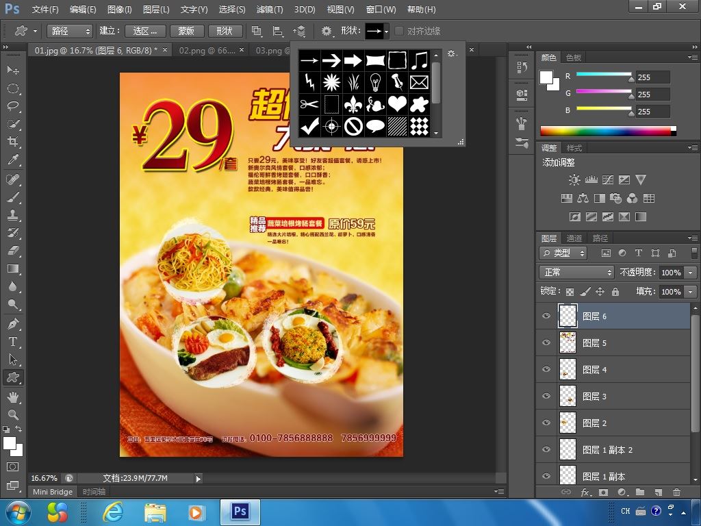Screen dimensions: 701x526
Task: Pick the light bulb custom shape
Action: pyautogui.click(x=375, y=82)
